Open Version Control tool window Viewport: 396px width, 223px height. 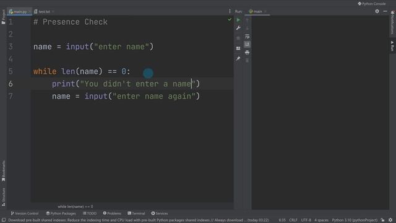[x=25, y=213]
